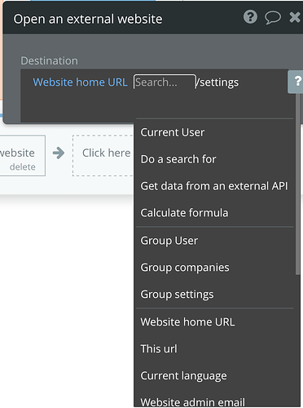Click the side help tab question mark

pos(297,82)
